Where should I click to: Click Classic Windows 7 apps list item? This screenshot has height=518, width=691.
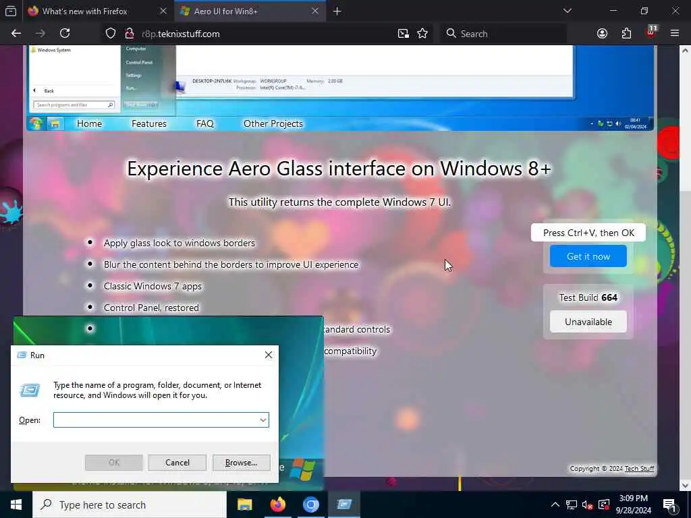[x=153, y=286]
